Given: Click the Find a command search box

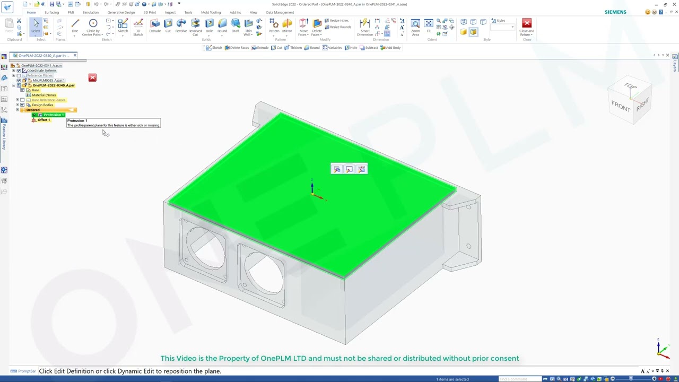Looking at the screenshot, I should click(x=520, y=379).
